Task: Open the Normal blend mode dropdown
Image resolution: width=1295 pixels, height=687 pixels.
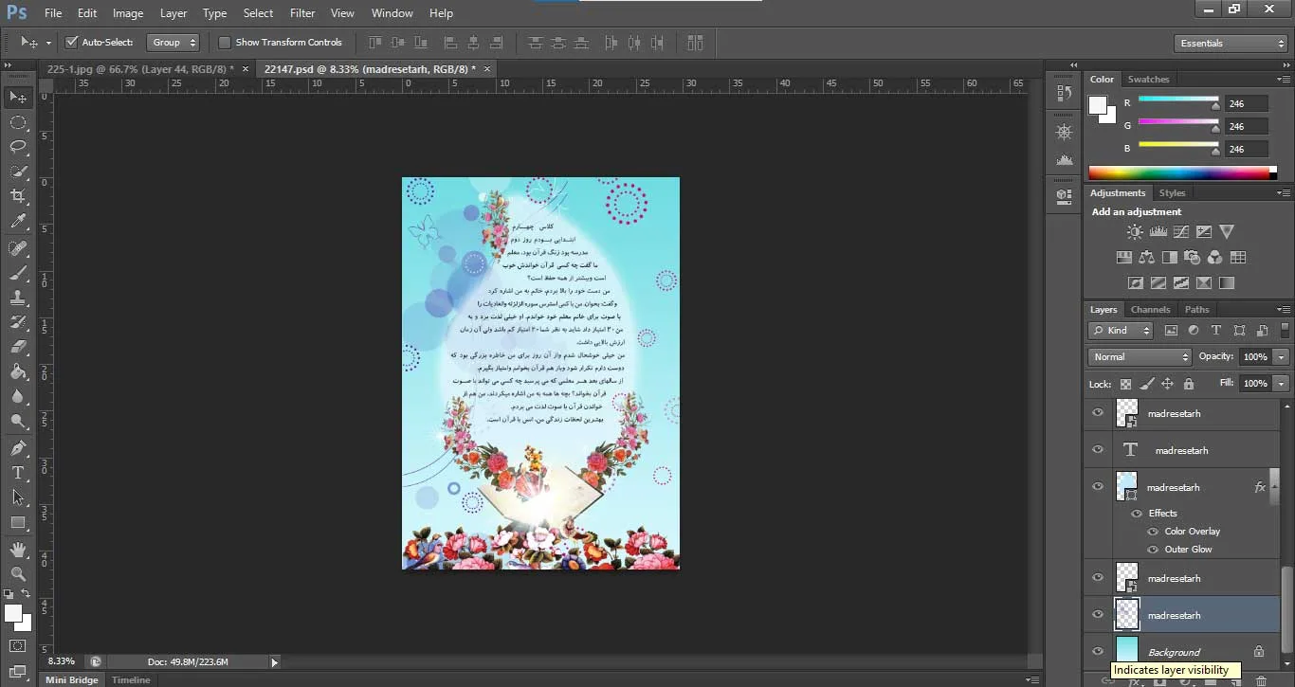Action: point(1140,357)
